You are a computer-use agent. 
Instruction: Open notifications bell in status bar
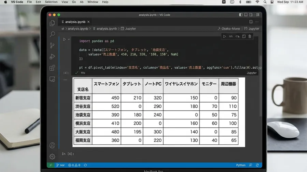pos(257,165)
